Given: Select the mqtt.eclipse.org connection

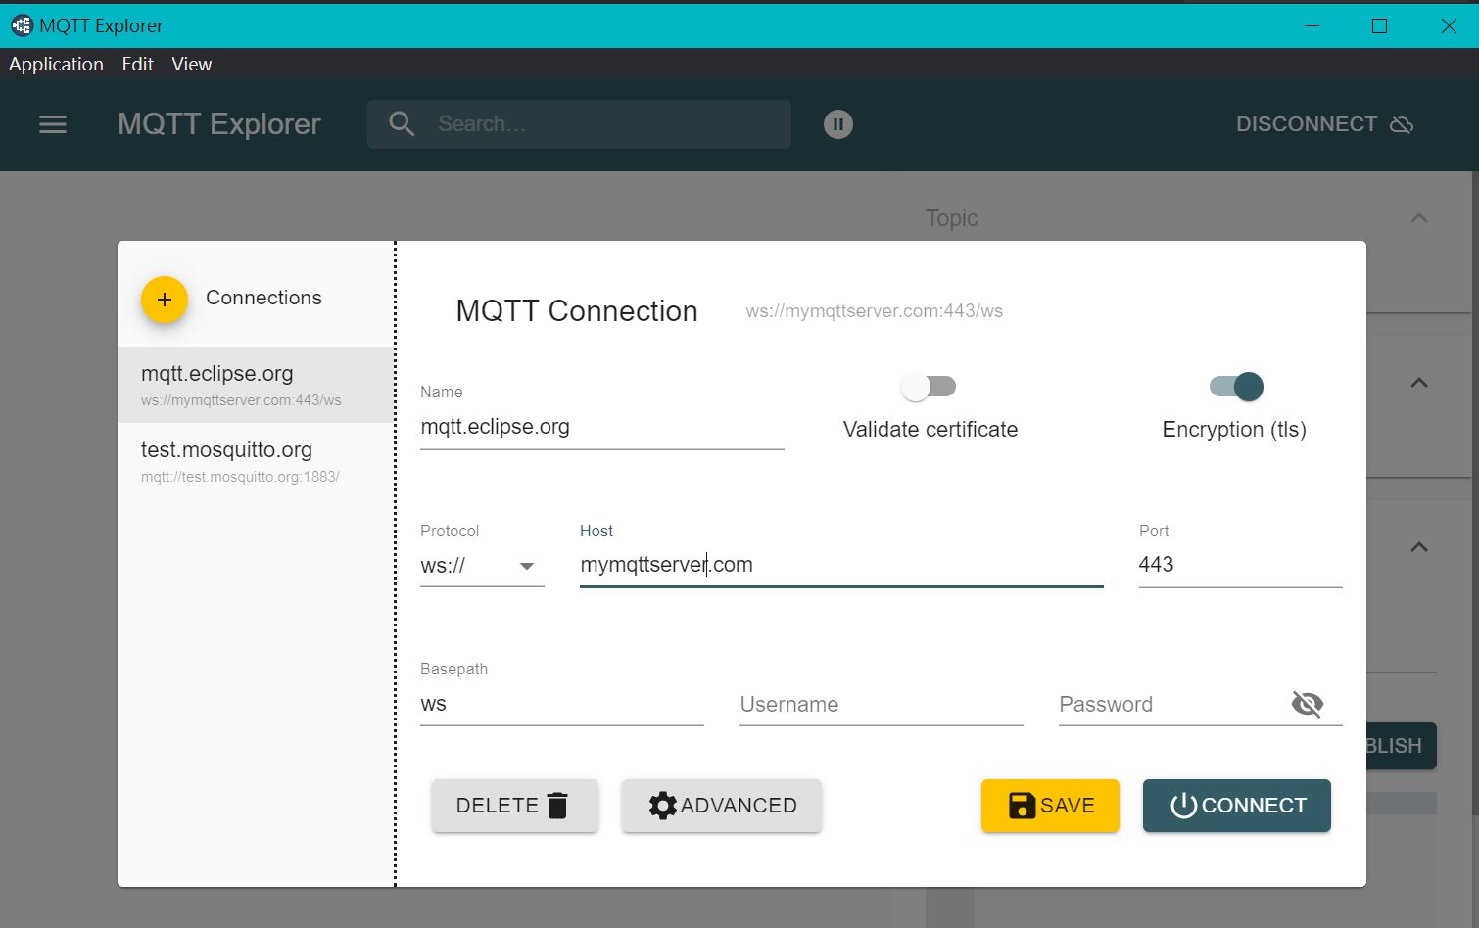Looking at the screenshot, I should point(256,385).
